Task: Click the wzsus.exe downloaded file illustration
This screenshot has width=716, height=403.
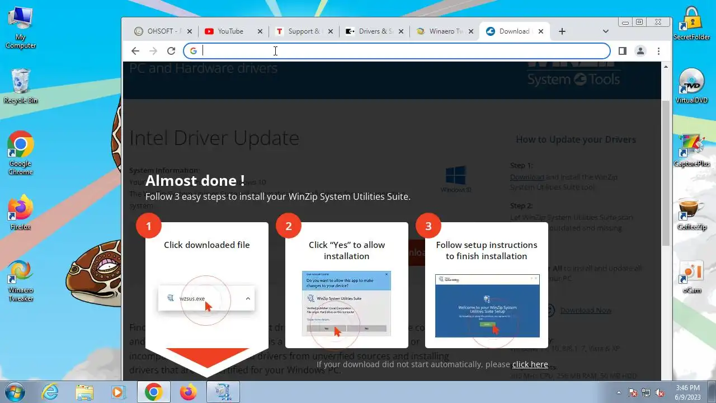Action: (x=206, y=299)
